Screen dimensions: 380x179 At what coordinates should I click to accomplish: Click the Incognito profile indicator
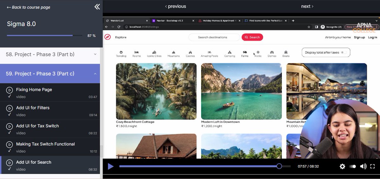pos(331,27)
